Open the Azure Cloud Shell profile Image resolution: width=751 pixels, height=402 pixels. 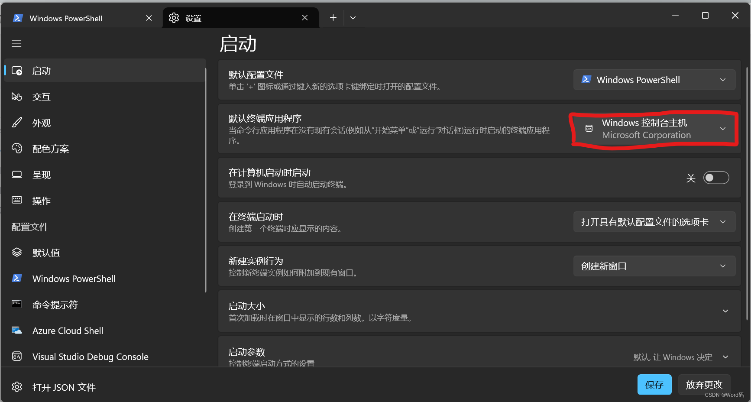click(105, 331)
